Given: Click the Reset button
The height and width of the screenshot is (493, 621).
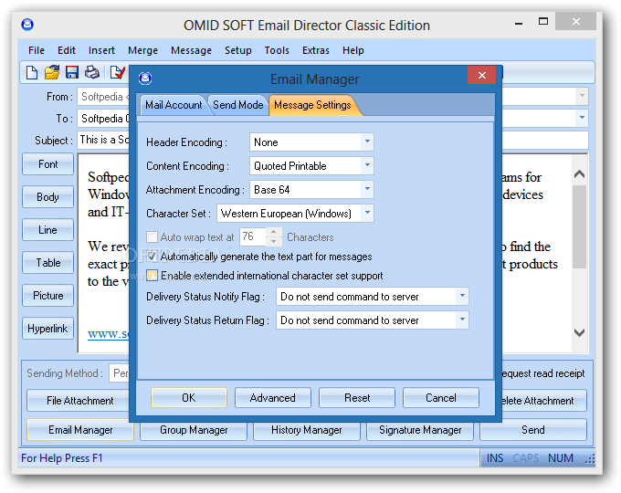Looking at the screenshot, I should [x=357, y=397].
